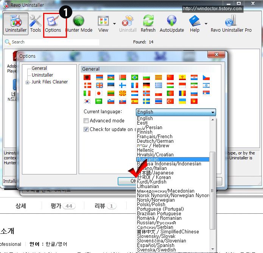Choose Korean in the language list
Screen dimensions: 263x253
click(173, 177)
